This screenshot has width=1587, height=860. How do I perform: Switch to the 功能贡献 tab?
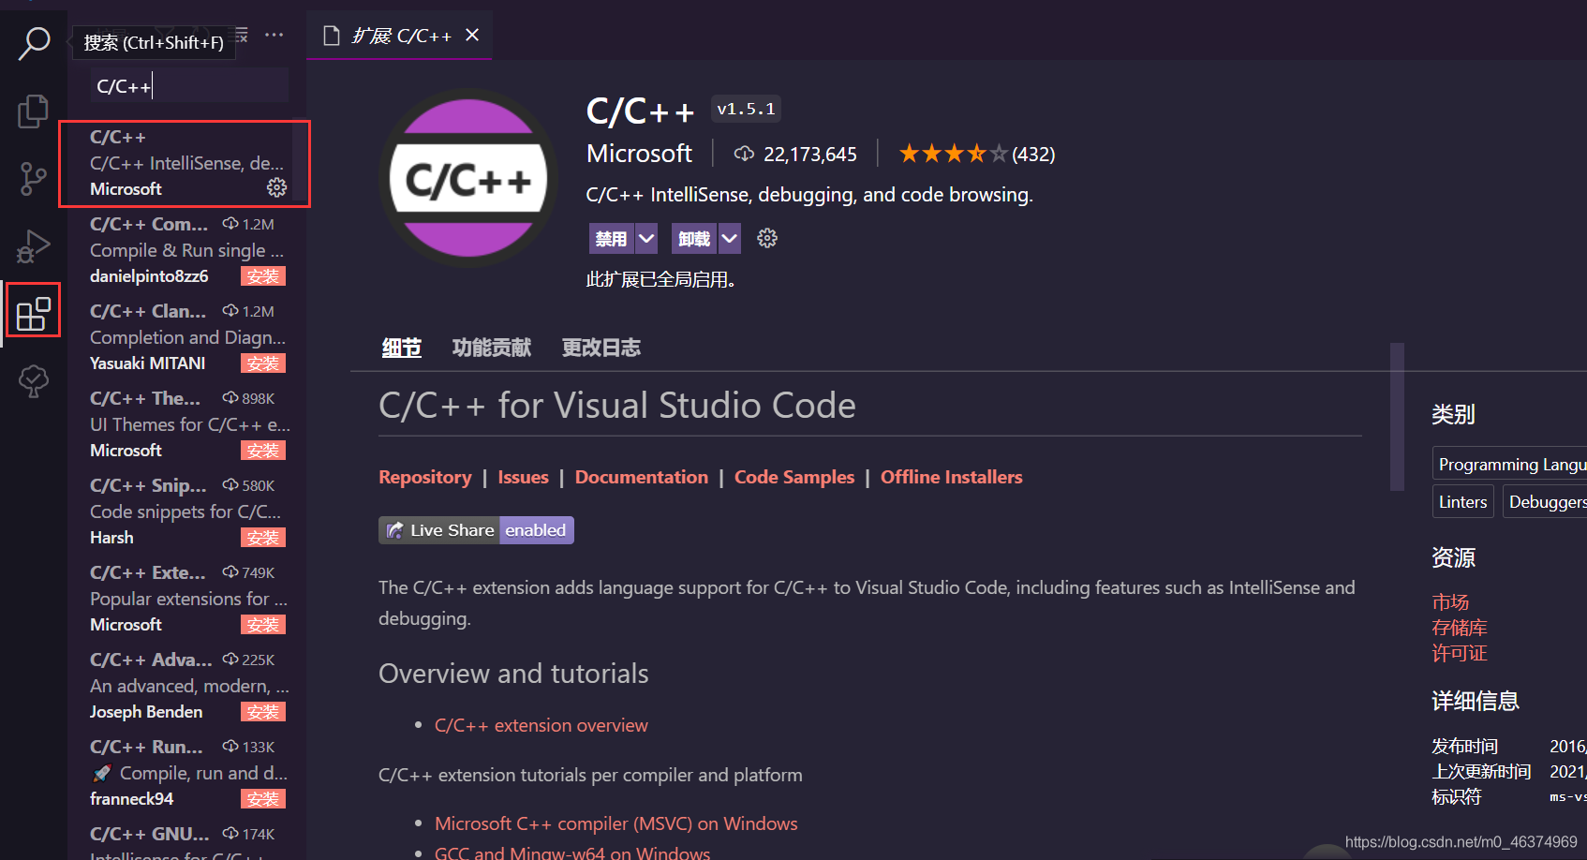click(x=491, y=347)
